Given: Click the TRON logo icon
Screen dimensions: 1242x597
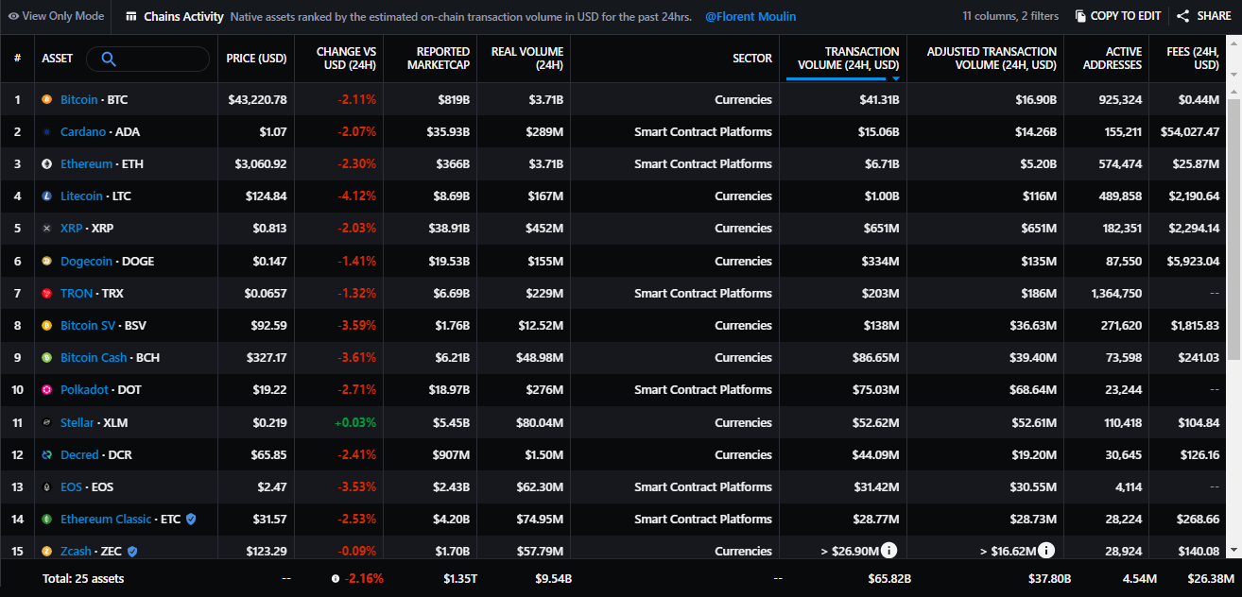Looking at the screenshot, I should pyautogui.click(x=47, y=293).
